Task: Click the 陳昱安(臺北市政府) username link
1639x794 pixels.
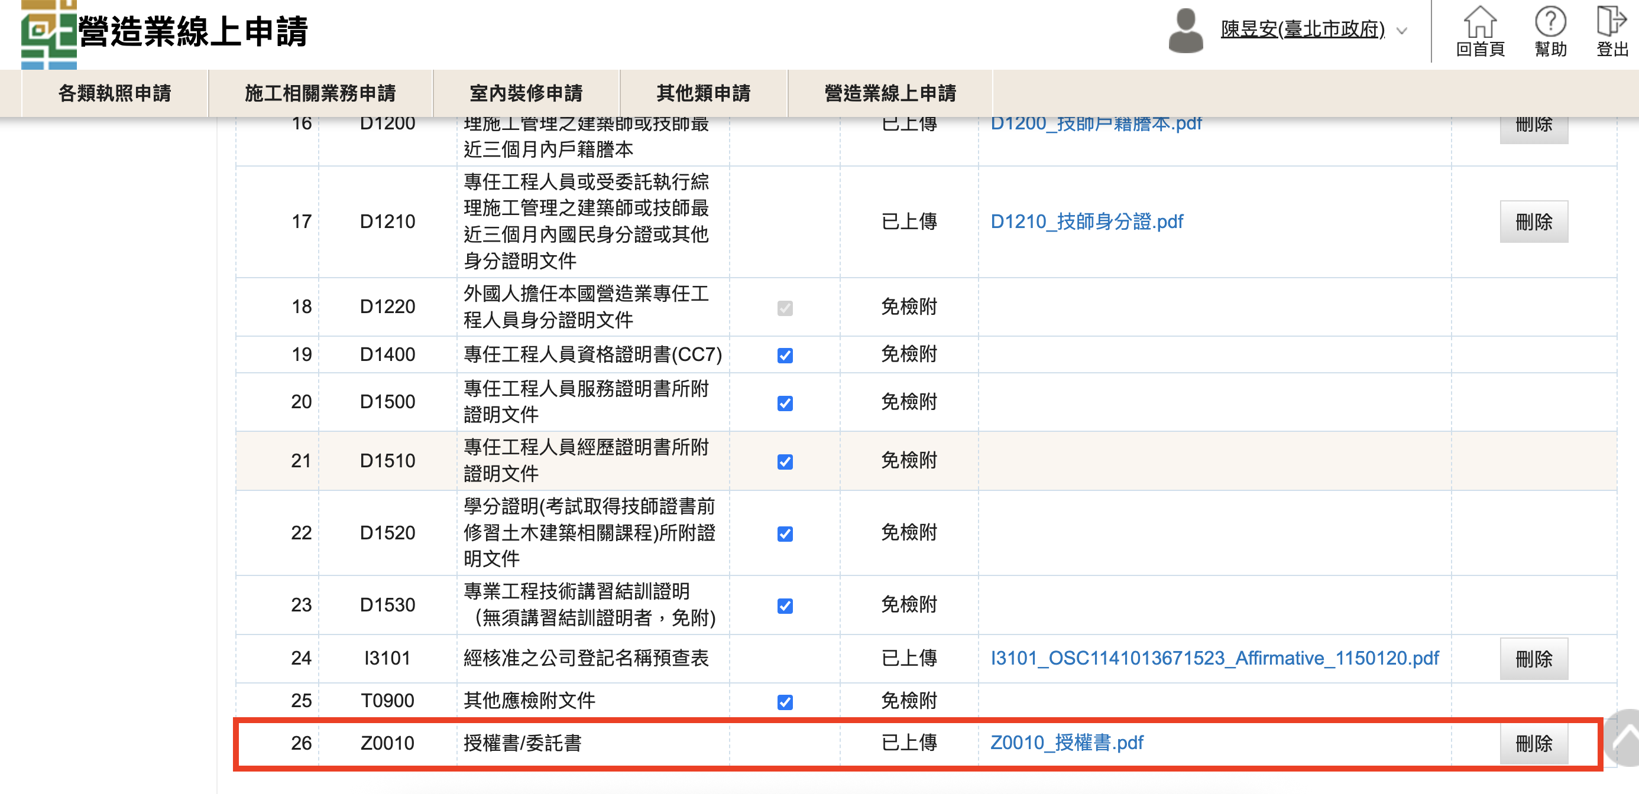Action: click(1302, 29)
